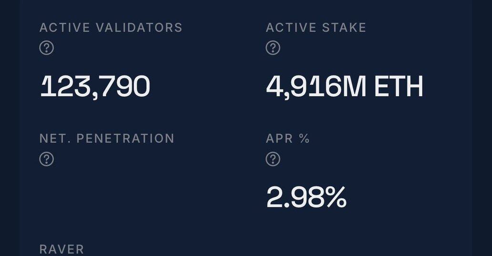
Task: Click the question mark below Net. Penetration
Action: [46, 159]
